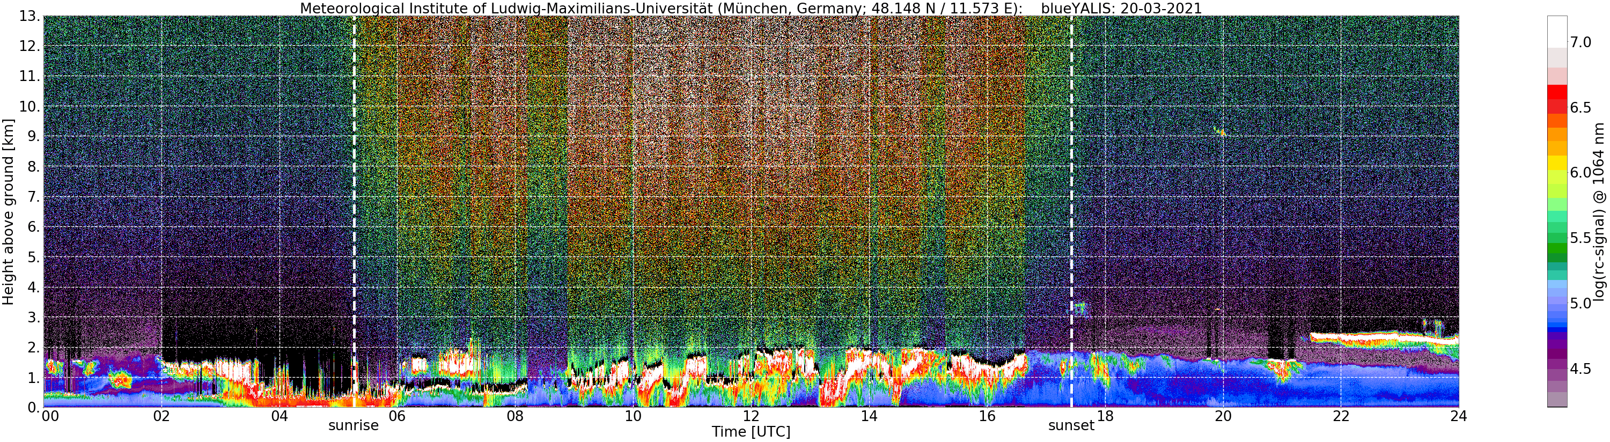Click the white cloud layer after 22 UTC
Screen dimensions: 1610x442
1384,340
